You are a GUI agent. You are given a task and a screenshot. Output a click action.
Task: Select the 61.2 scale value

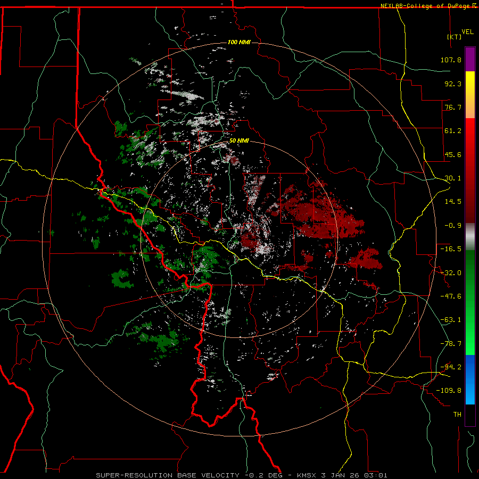pyautogui.click(x=453, y=131)
